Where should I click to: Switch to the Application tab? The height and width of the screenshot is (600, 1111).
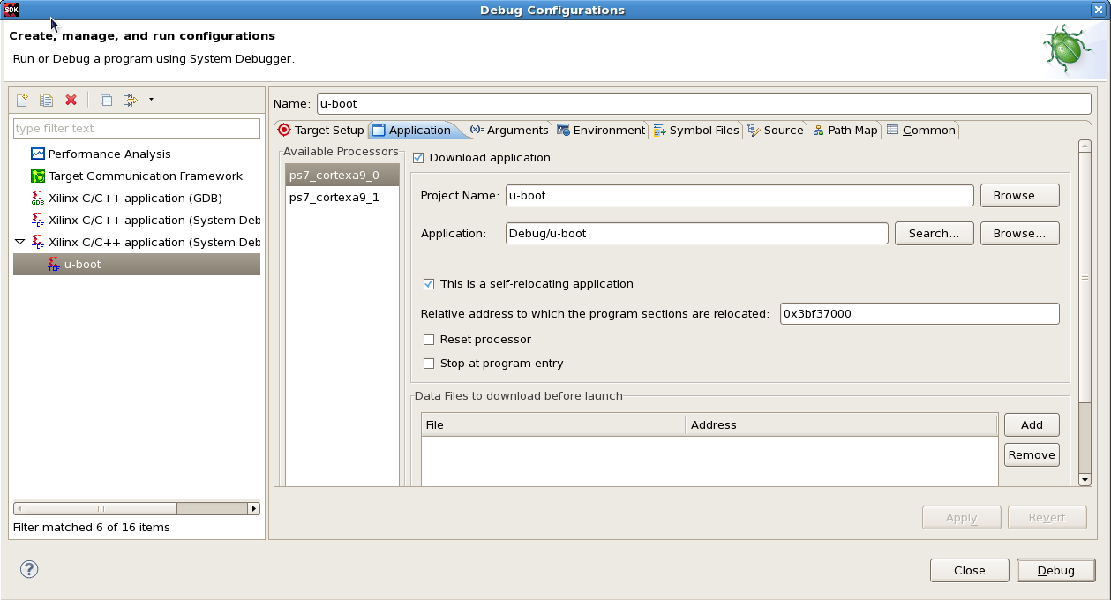click(411, 130)
